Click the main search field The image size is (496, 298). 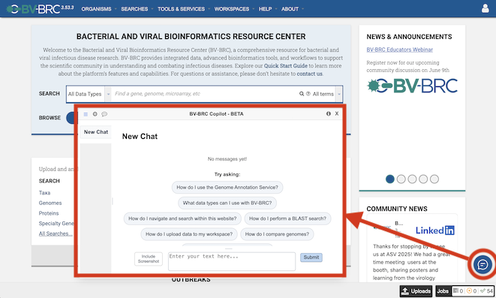click(x=206, y=94)
